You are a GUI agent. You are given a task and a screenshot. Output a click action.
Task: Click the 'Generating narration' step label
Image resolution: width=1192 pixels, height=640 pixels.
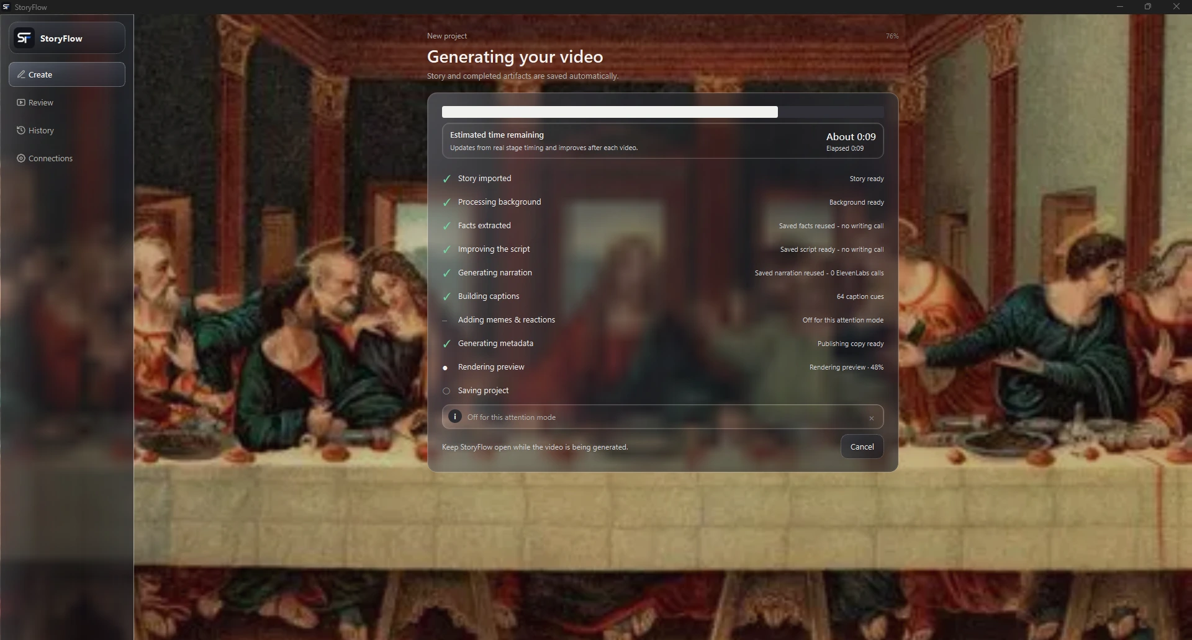pyautogui.click(x=495, y=272)
